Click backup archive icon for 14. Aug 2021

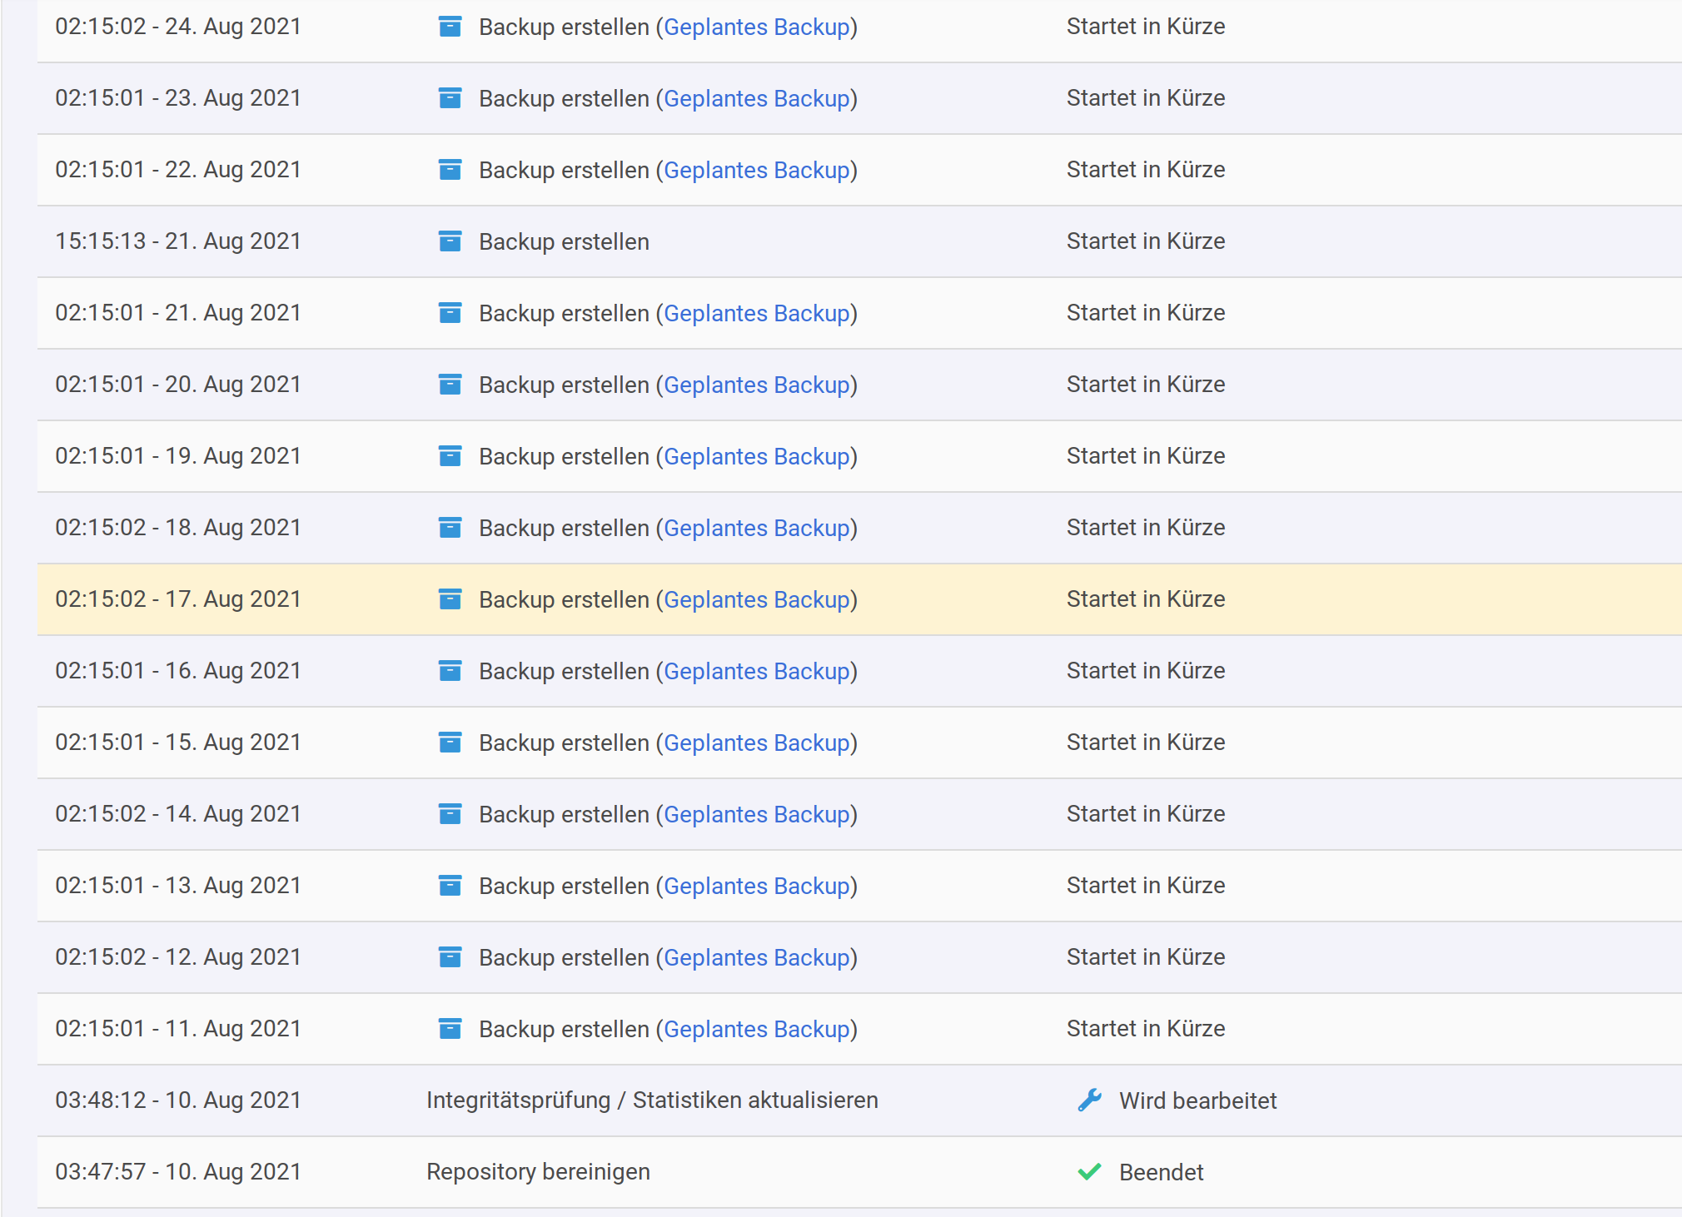pos(450,814)
